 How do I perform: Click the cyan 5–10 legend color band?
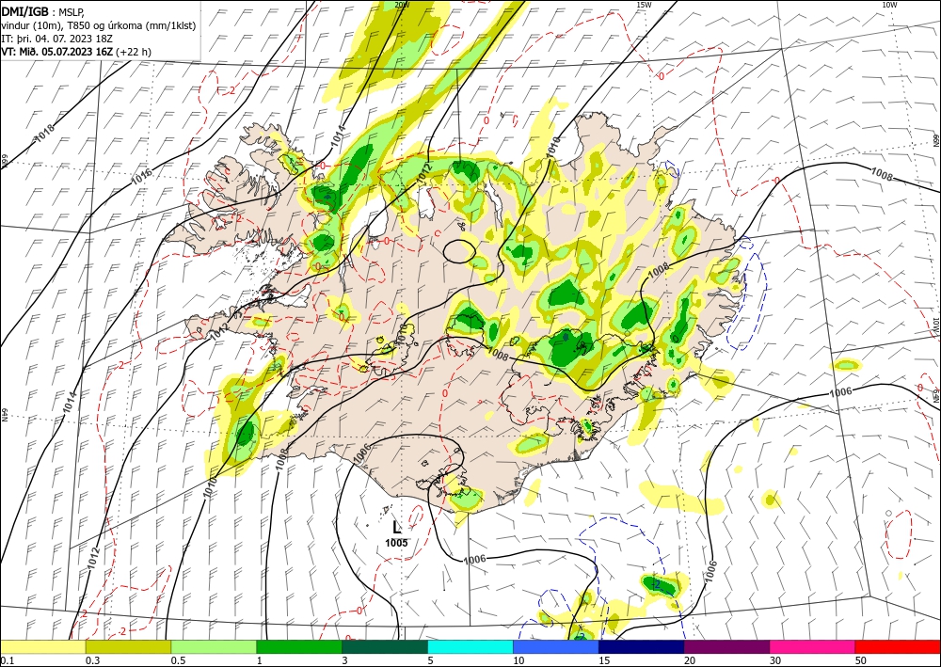470,646
